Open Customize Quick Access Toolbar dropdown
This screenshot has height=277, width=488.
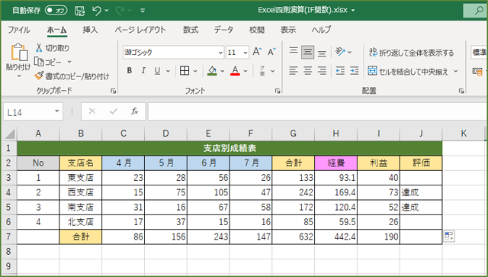click(143, 11)
